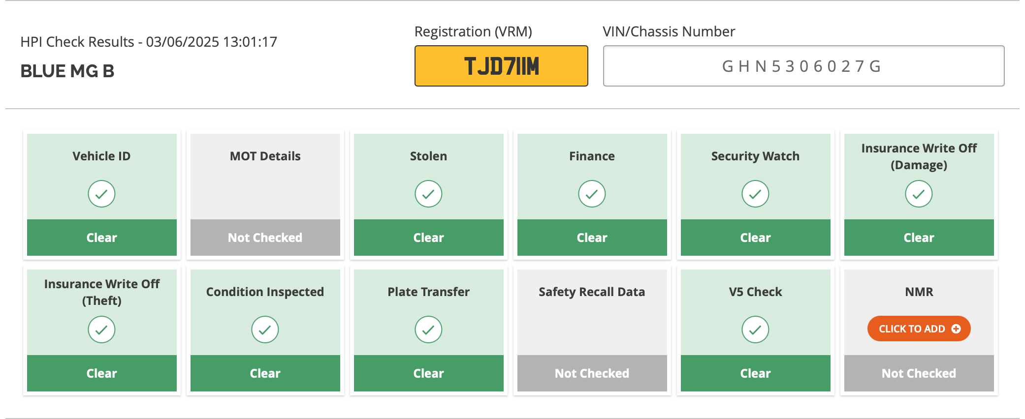Click the yellow TJD711M registration plate
The height and width of the screenshot is (419, 1025).
pos(501,66)
